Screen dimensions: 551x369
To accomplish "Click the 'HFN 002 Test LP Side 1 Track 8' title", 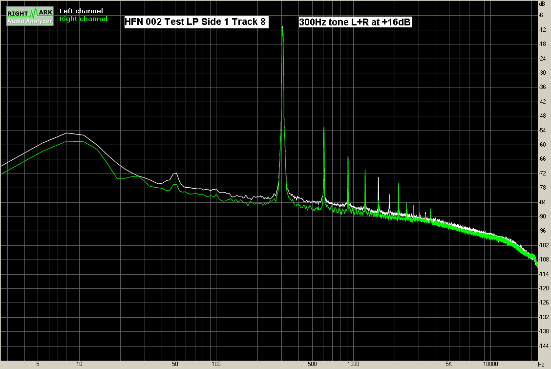I will [x=195, y=22].
